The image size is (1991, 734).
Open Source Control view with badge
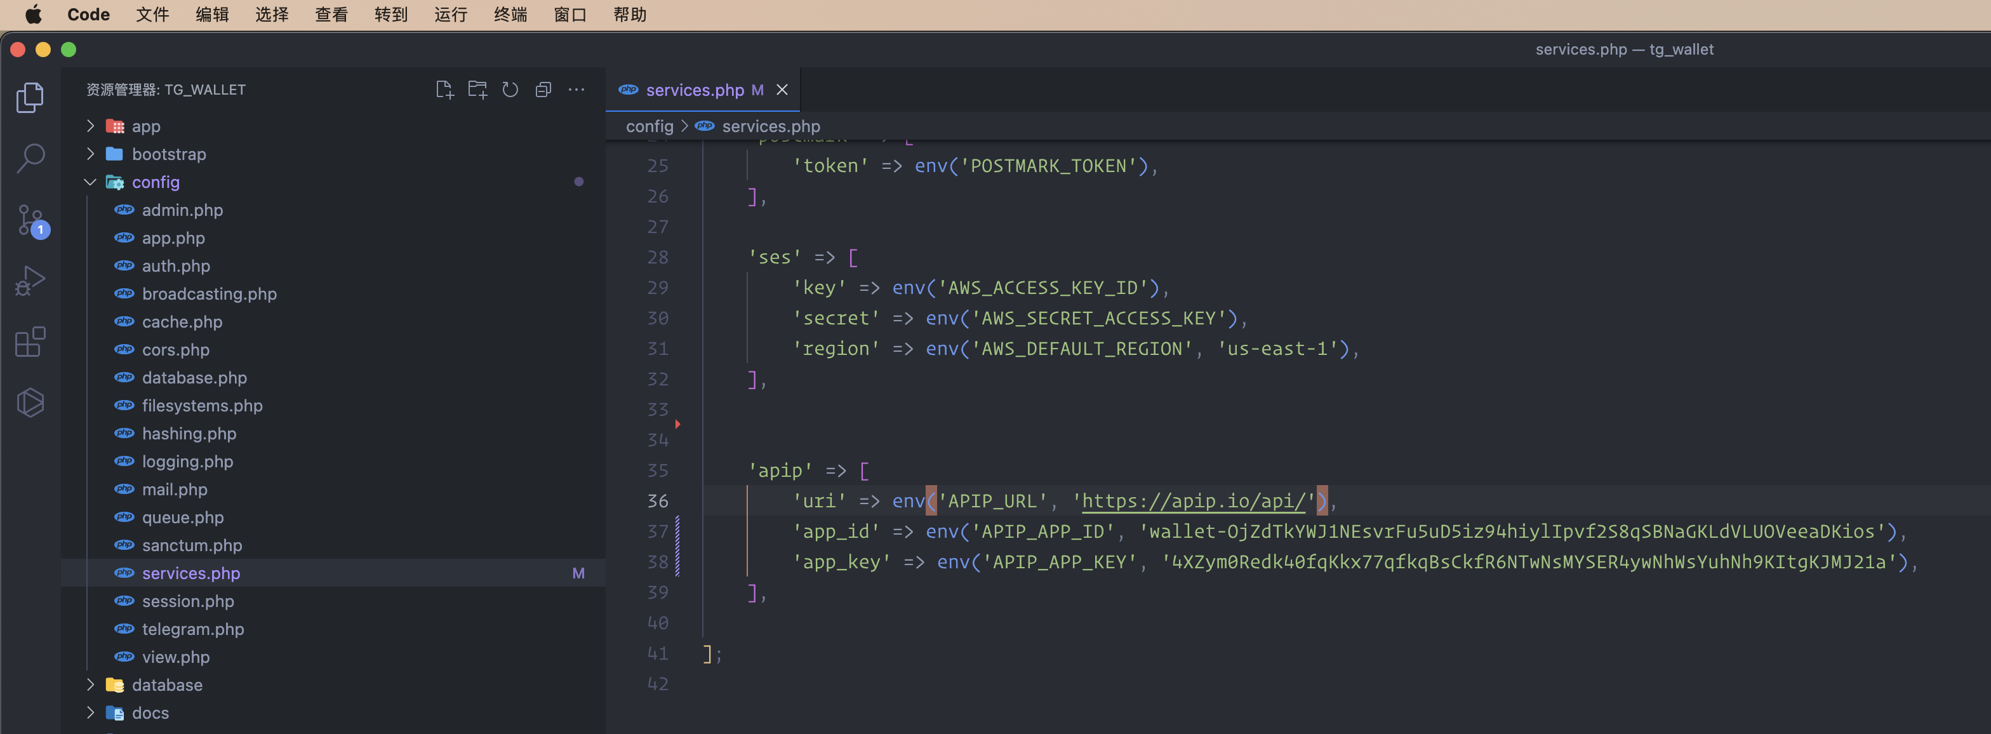pos(30,220)
